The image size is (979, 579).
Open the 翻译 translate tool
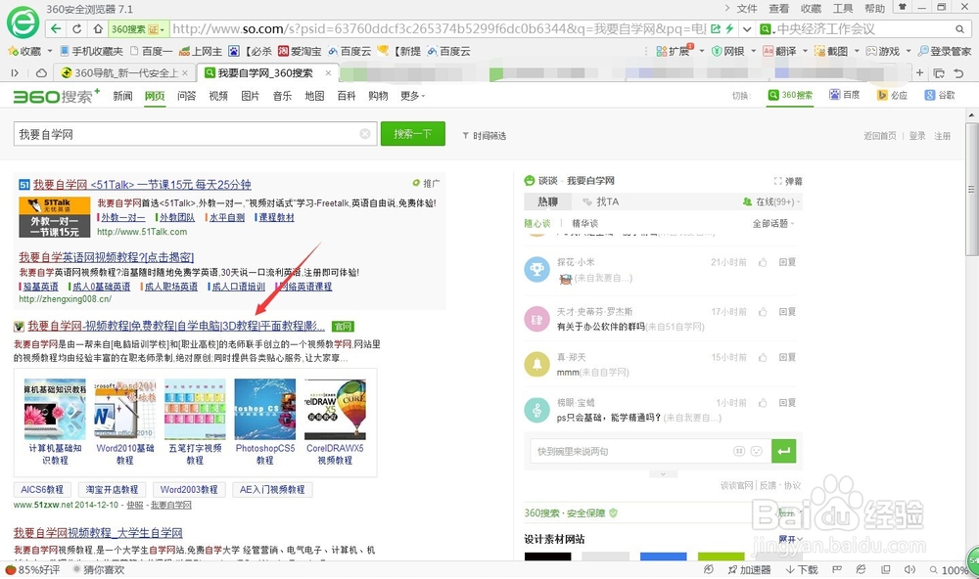(x=780, y=51)
